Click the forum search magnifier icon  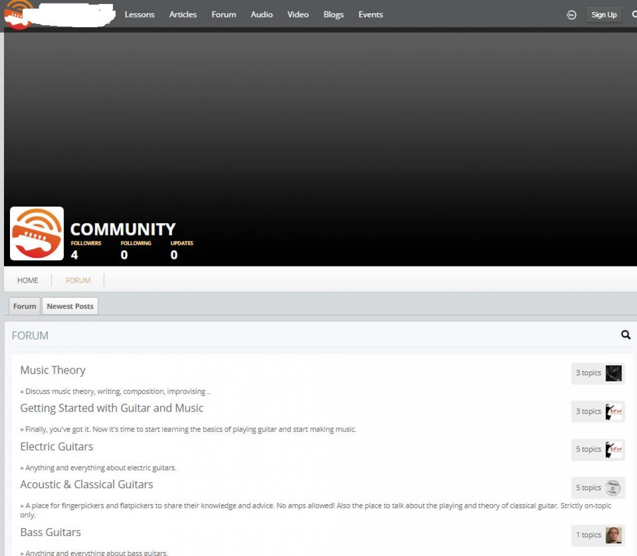pos(626,335)
